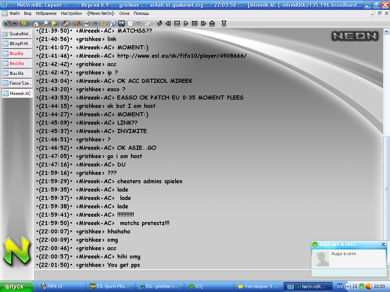The height and width of the screenshot is (292, 390).
Task: Click the NeOn green N logo
Action: point(17,251)
